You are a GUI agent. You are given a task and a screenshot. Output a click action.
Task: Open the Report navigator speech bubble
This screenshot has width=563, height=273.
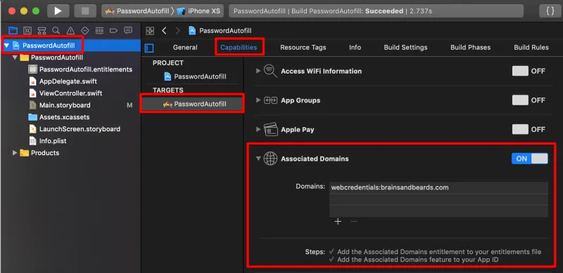coord(128,30)
